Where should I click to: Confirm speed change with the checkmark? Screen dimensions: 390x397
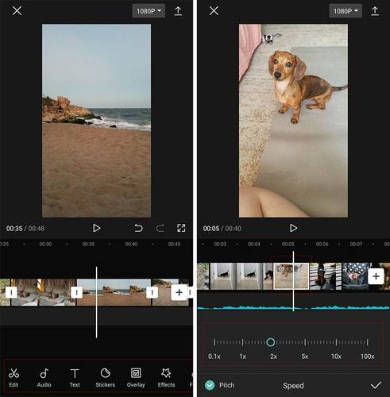[x=376, y=385]
